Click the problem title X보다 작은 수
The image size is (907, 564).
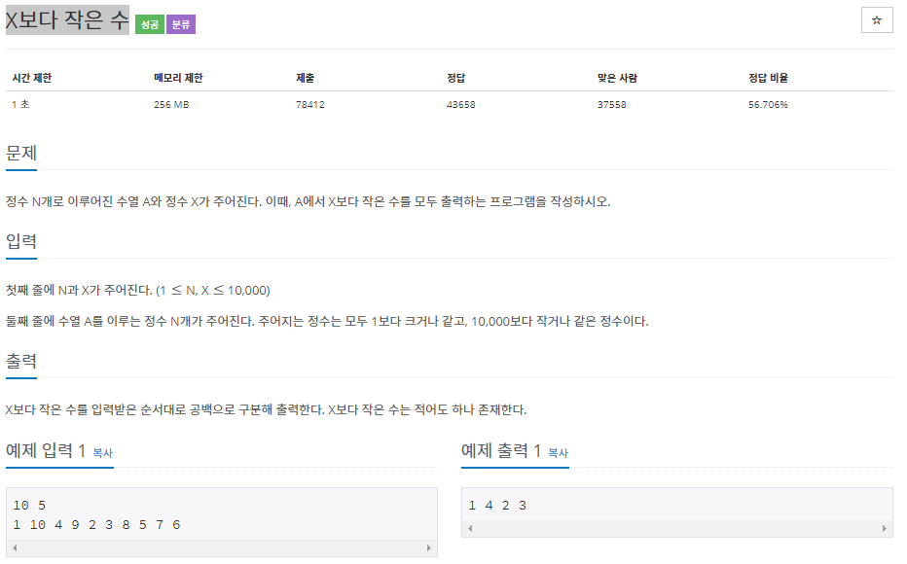point(67,20)
